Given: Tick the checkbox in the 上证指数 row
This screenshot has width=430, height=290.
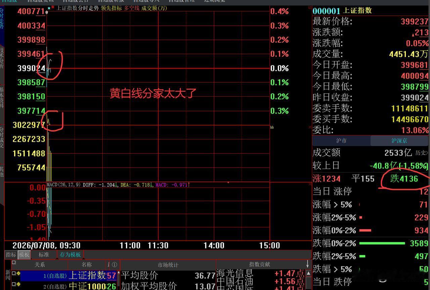Looking at the screenshot, I should click(x=14, y=273).
